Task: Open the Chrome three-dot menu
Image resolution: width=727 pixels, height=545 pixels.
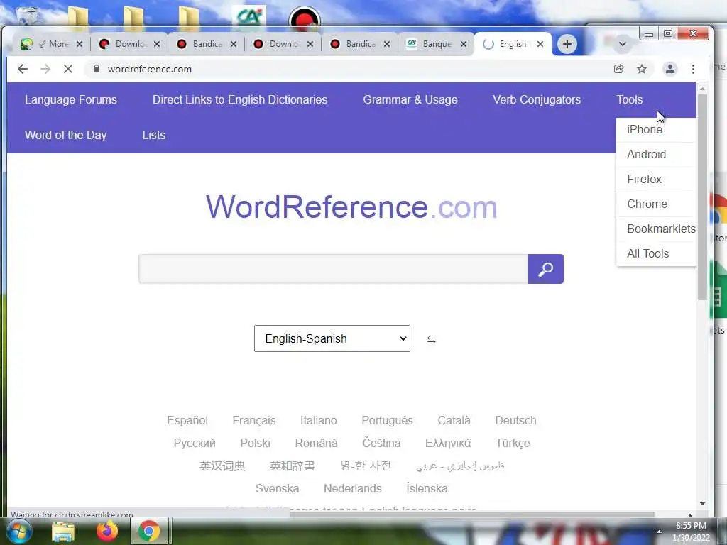Action: click(x=693, y=69)
